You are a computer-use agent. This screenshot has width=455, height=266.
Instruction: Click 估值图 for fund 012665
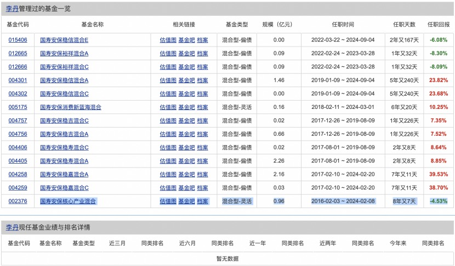168,53
